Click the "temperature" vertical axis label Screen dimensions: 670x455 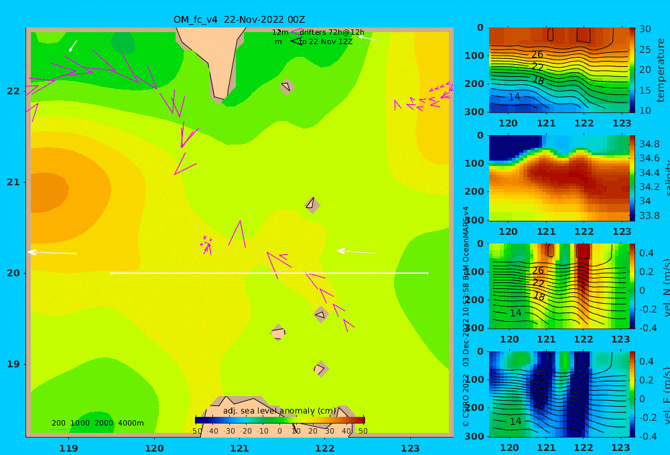661,70
